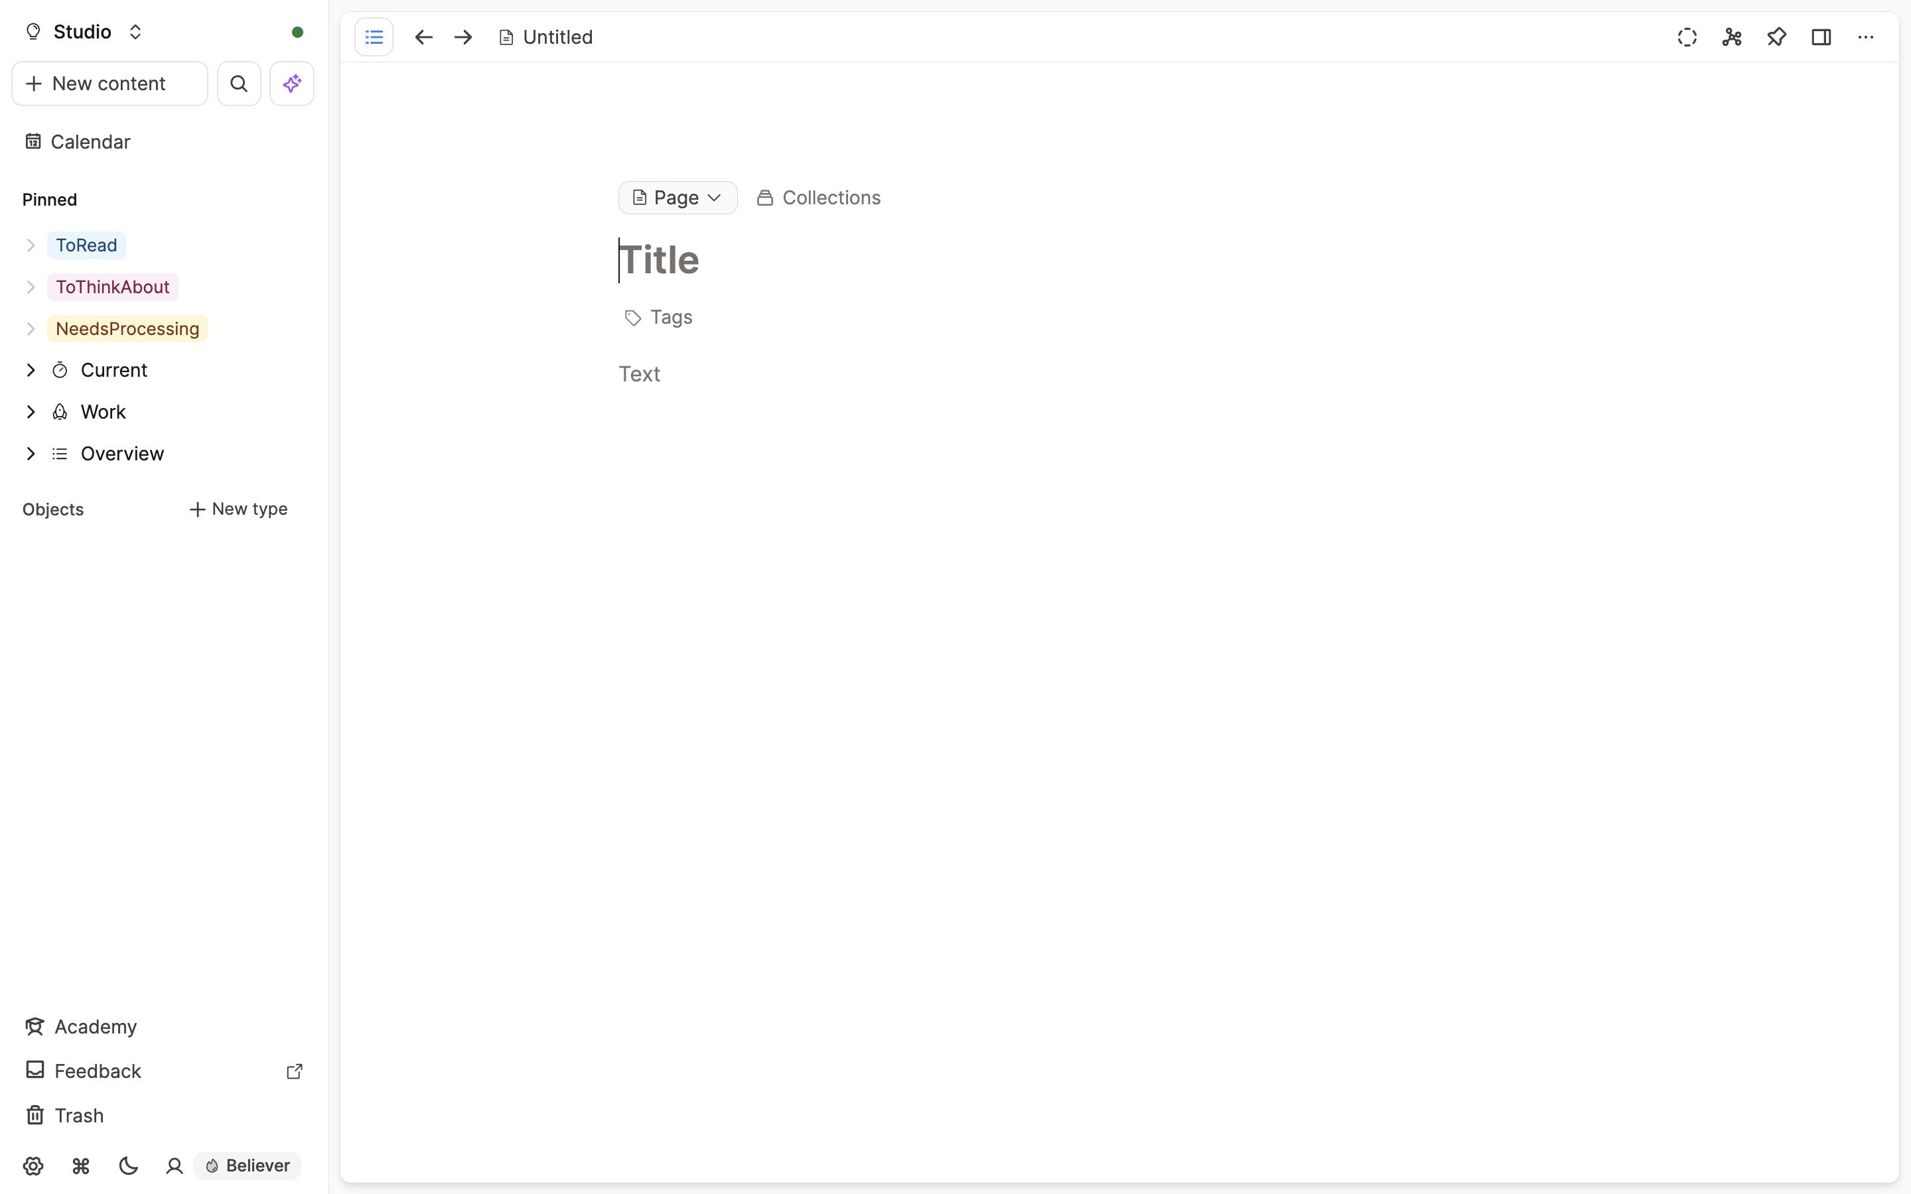This screenshot has height=1194, width=1911.
Task: Click the Objects section header
Action: coord(53,509)
